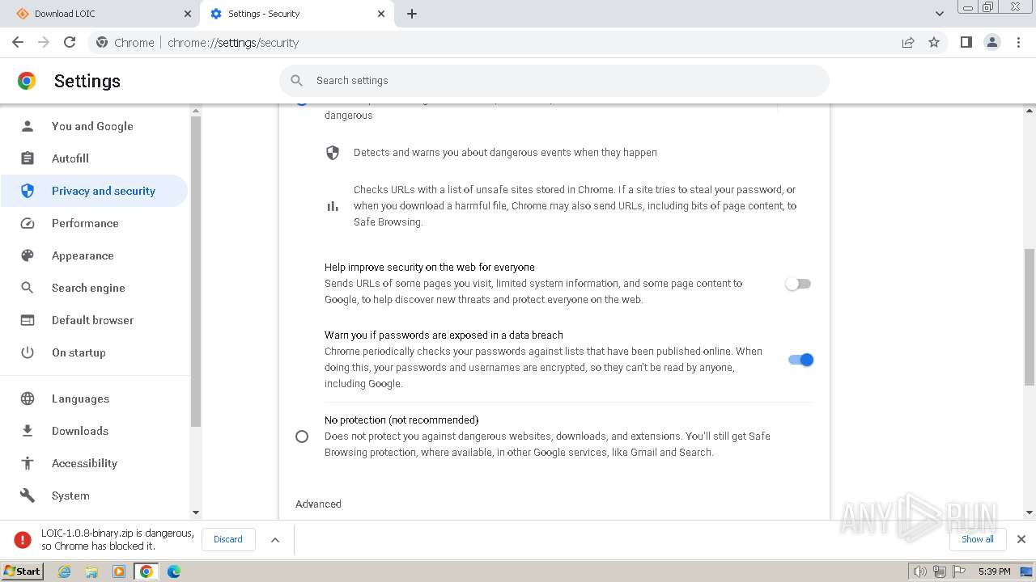Click the sidebar scrollbar down arrow
The width and height of the screenshot is (1036, 582).
(x=195, y=512)
